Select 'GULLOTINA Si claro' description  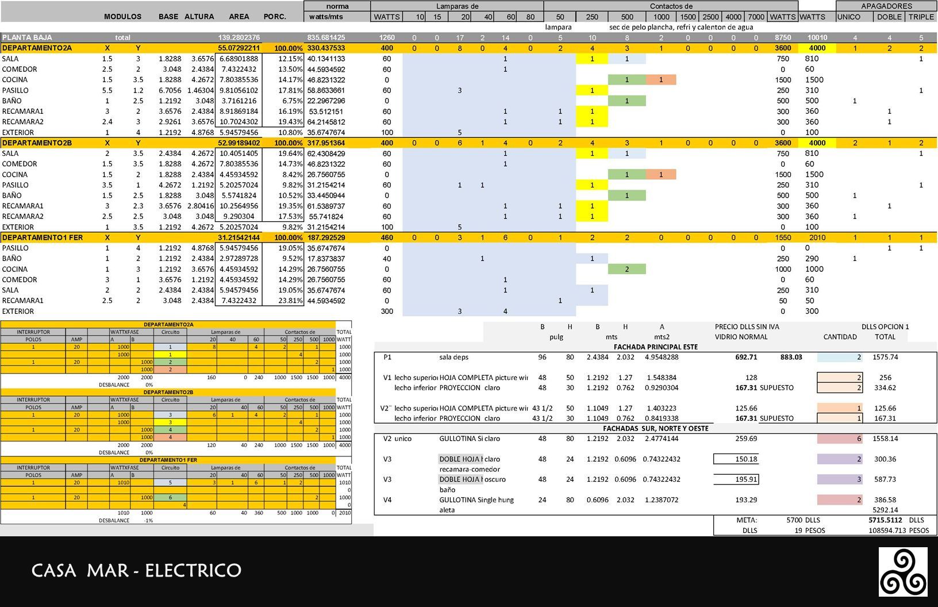tap(470, 439)
